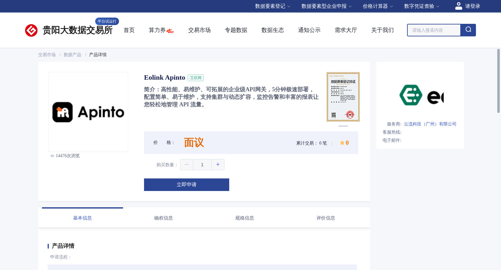
Task: Click the 请登录 link
Action: [473, 6]
